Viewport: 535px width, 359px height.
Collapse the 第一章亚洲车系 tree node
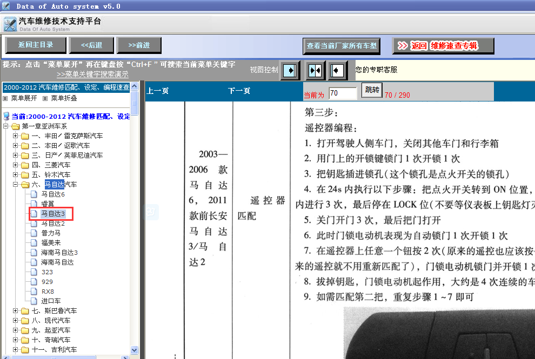(6, 126)
